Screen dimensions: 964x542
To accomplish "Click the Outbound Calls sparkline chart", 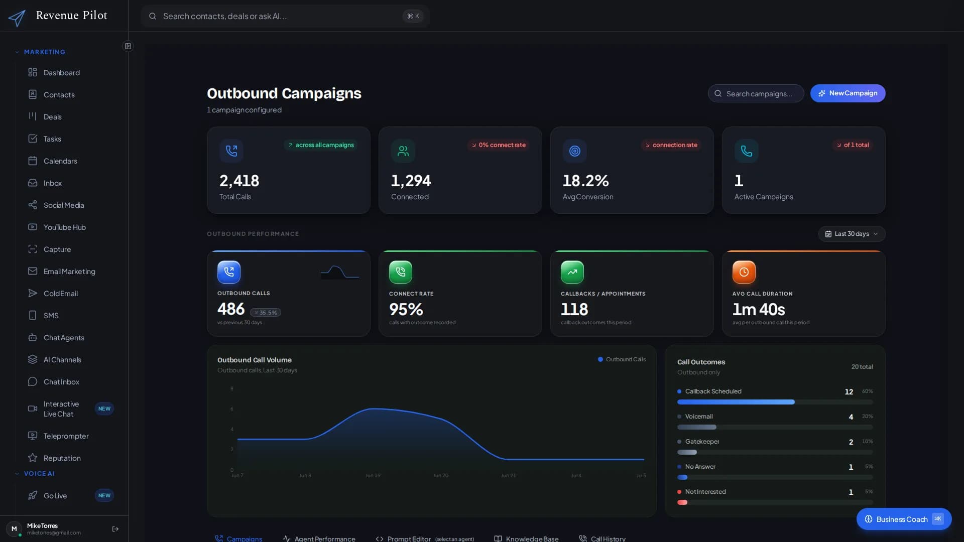I will (x=340, y=272).
